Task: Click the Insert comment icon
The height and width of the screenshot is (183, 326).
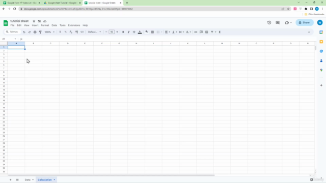Action: (x=201, y=32)
